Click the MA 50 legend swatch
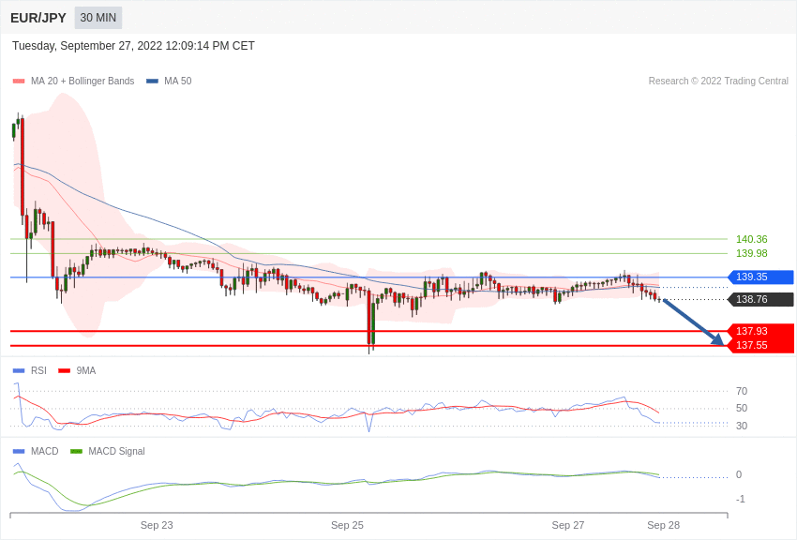This screenshot has height=540, width=797. tap(153, 81)
